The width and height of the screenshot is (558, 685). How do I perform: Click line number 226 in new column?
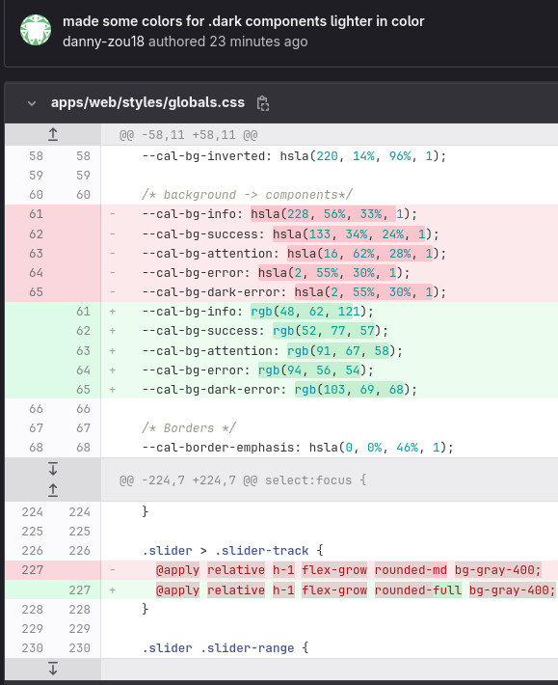click(79, 551)
